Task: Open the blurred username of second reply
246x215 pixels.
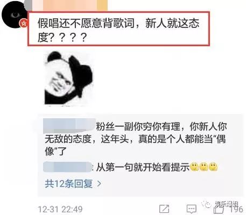Action: [67, 167]
